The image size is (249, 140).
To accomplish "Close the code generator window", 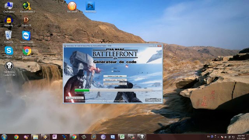I will click(159, 46).
